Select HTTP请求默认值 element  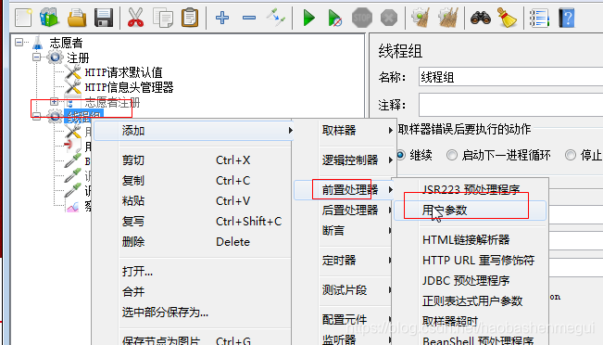point(123,72)
